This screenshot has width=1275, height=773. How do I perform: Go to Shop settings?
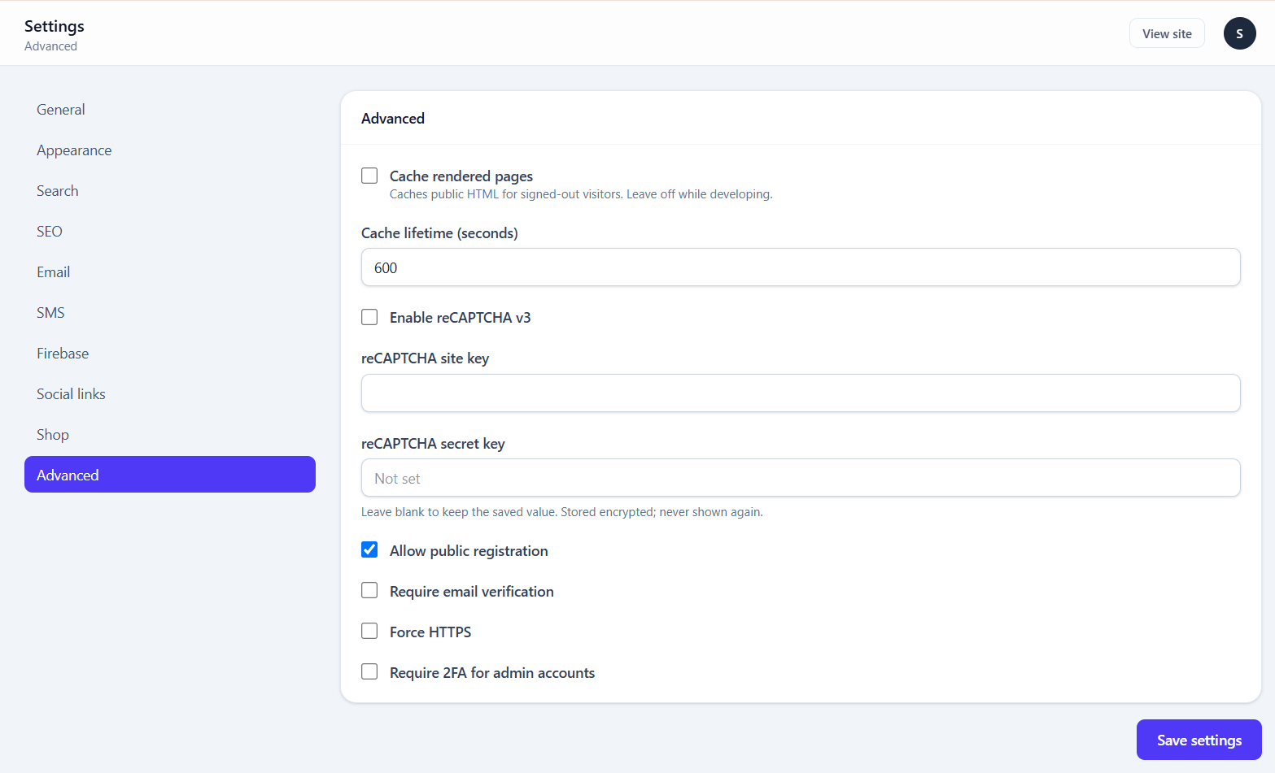pos(170,434)
